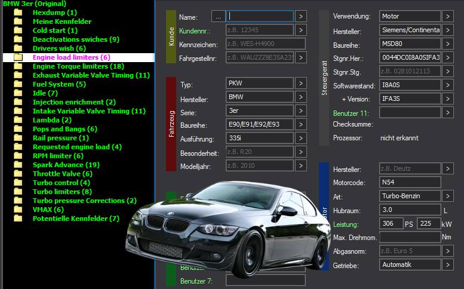
Task: Click folder icon beside Spark Advance (19)
Action: click(x=18, y=164)
